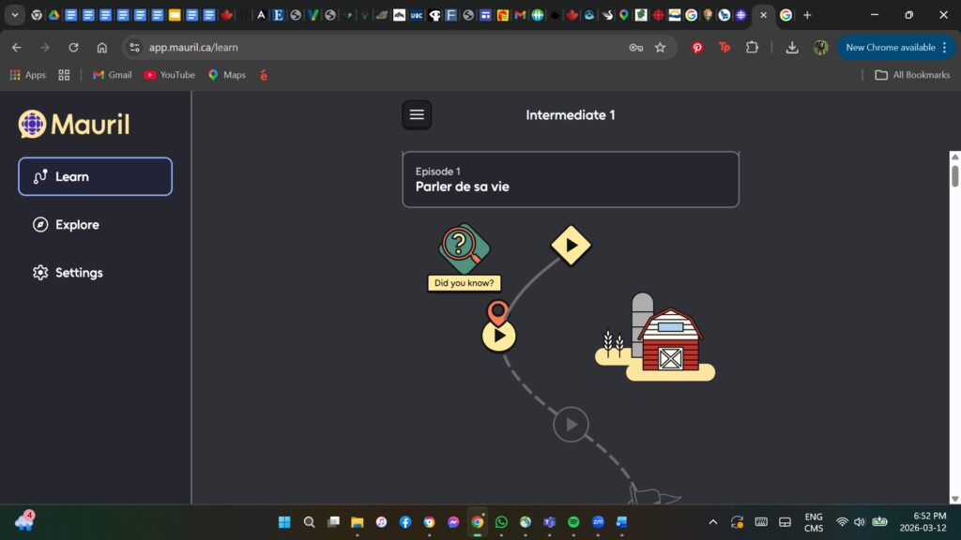Open the Chrome extensions puzzle menu
The image size is (961, 540).
(x=752, y=47)
